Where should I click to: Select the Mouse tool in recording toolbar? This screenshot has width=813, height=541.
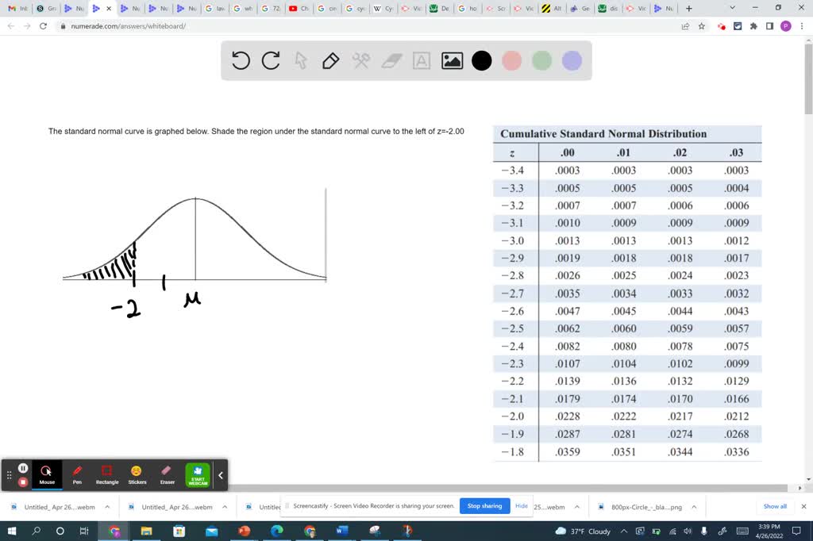(47, 475)
